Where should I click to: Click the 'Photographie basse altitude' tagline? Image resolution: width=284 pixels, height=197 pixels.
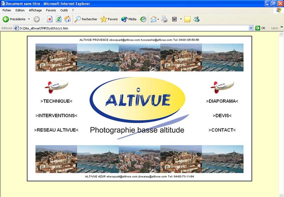[x=137, y=130]
